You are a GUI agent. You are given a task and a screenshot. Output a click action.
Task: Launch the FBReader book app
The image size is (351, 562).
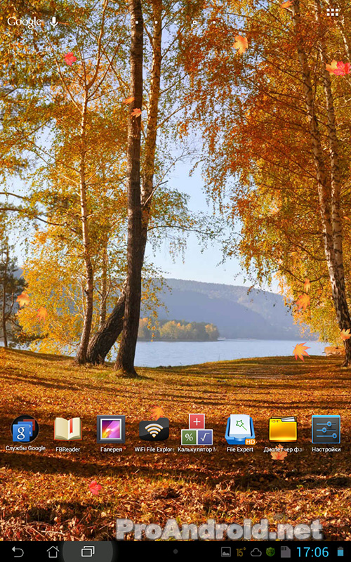pyautogui.click(x=67, y=429)
